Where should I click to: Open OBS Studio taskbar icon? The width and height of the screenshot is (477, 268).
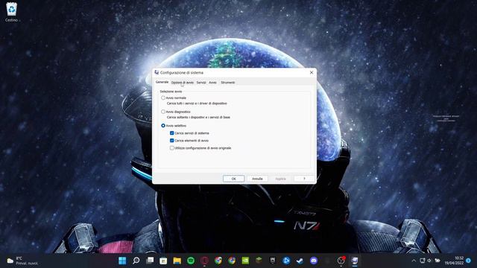(x=341, y=261)
